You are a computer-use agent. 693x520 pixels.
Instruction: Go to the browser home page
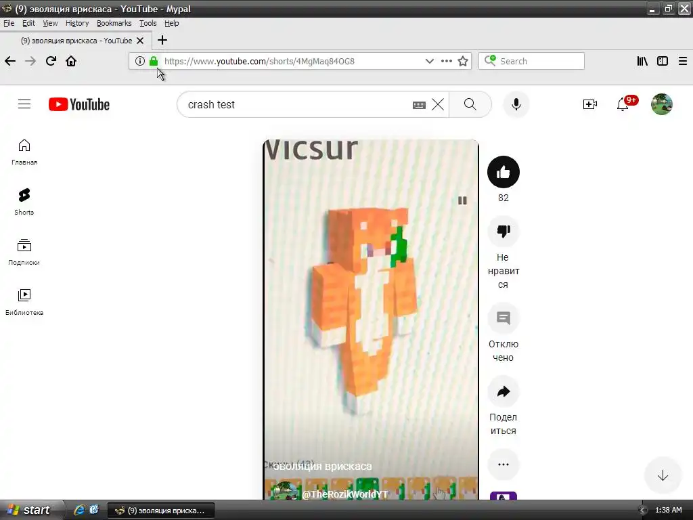point(71,61)
